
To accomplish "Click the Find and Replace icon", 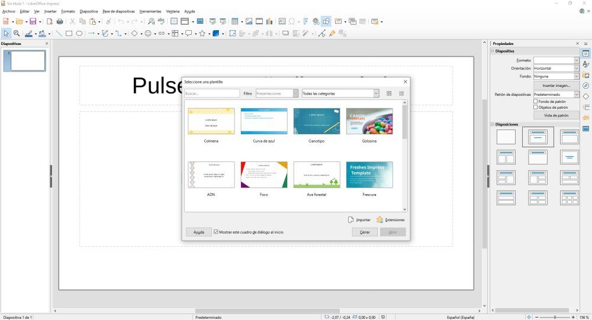I will [x=151, y=21].
